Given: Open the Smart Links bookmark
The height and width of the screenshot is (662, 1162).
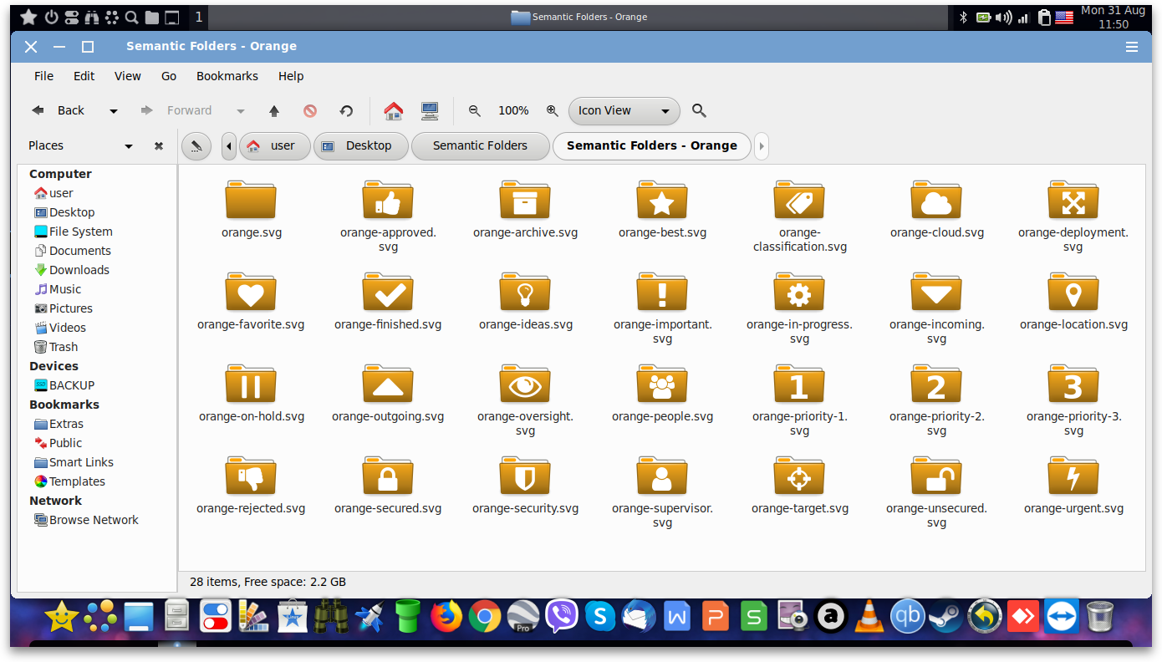Looking at the screenshot, I should click(81, 462).
